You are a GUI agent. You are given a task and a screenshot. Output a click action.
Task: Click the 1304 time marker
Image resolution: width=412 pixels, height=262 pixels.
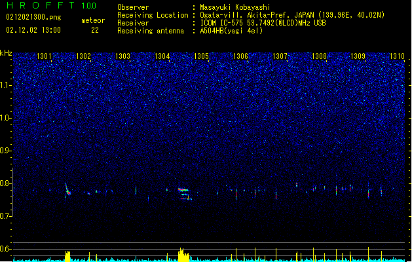(162, 56)
